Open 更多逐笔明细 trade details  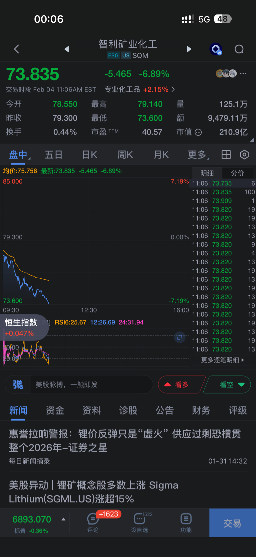(223, 360)
